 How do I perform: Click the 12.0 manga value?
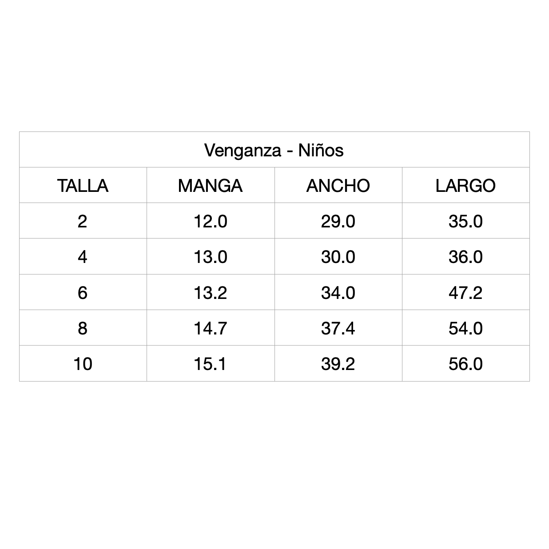pyautogui.click(x=210, y=221)
